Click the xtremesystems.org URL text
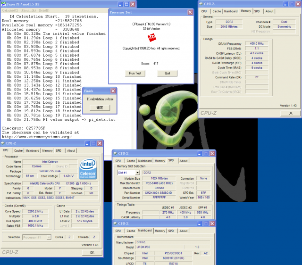The image size is (302, 265). (37, 137)
